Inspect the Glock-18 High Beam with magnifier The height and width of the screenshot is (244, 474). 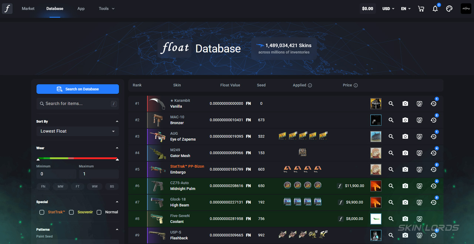coord(391,202)
